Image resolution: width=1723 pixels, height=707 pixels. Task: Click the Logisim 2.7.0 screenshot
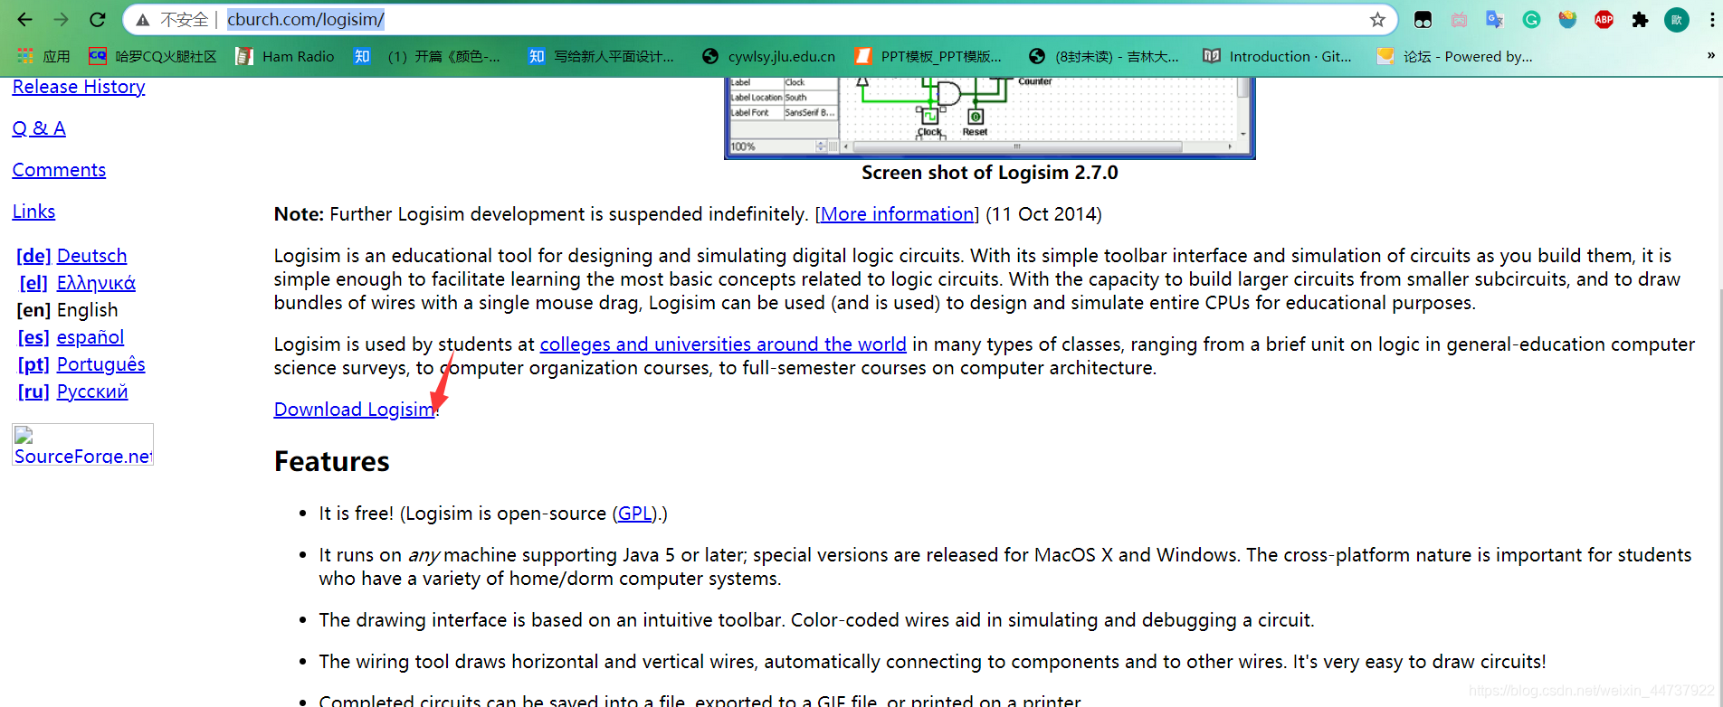click(990, 118)
